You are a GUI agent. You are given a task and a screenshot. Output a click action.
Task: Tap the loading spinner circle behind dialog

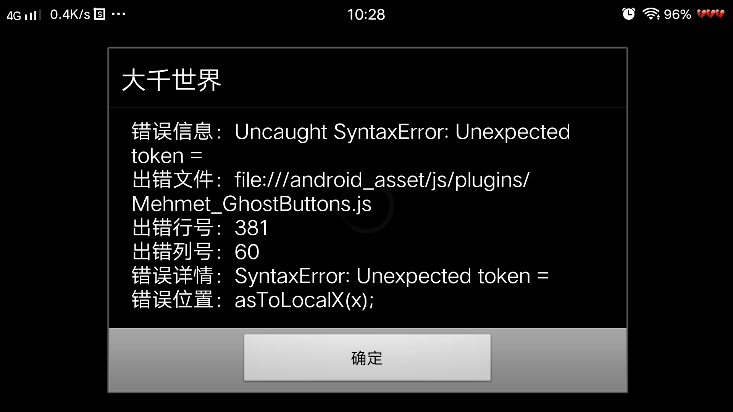click(x=366, y=206)
